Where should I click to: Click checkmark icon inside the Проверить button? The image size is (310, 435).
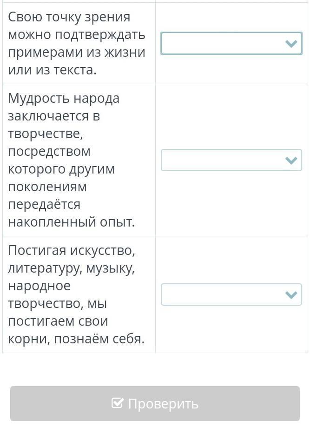[117, 403]
